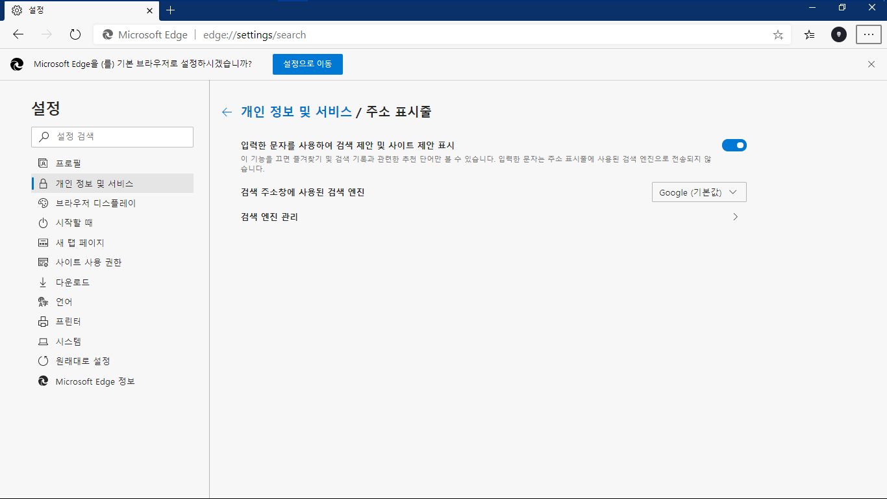
Task: Click the 설정으로 이동 button
Action: [x=307, y=64]
